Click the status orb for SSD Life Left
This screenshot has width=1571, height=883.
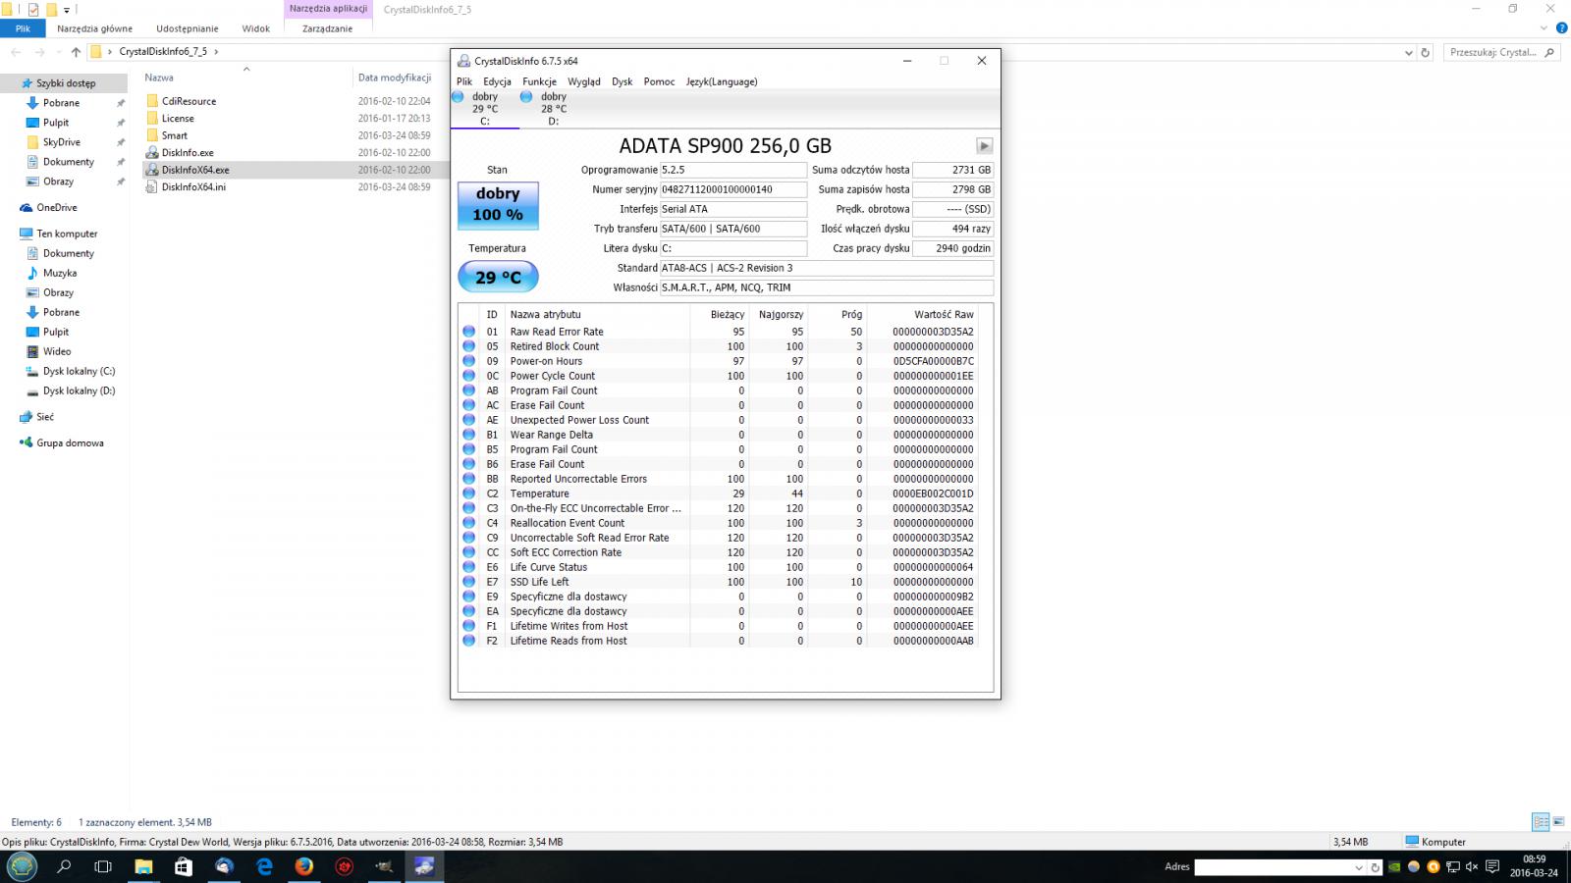(x=468, y=582)
